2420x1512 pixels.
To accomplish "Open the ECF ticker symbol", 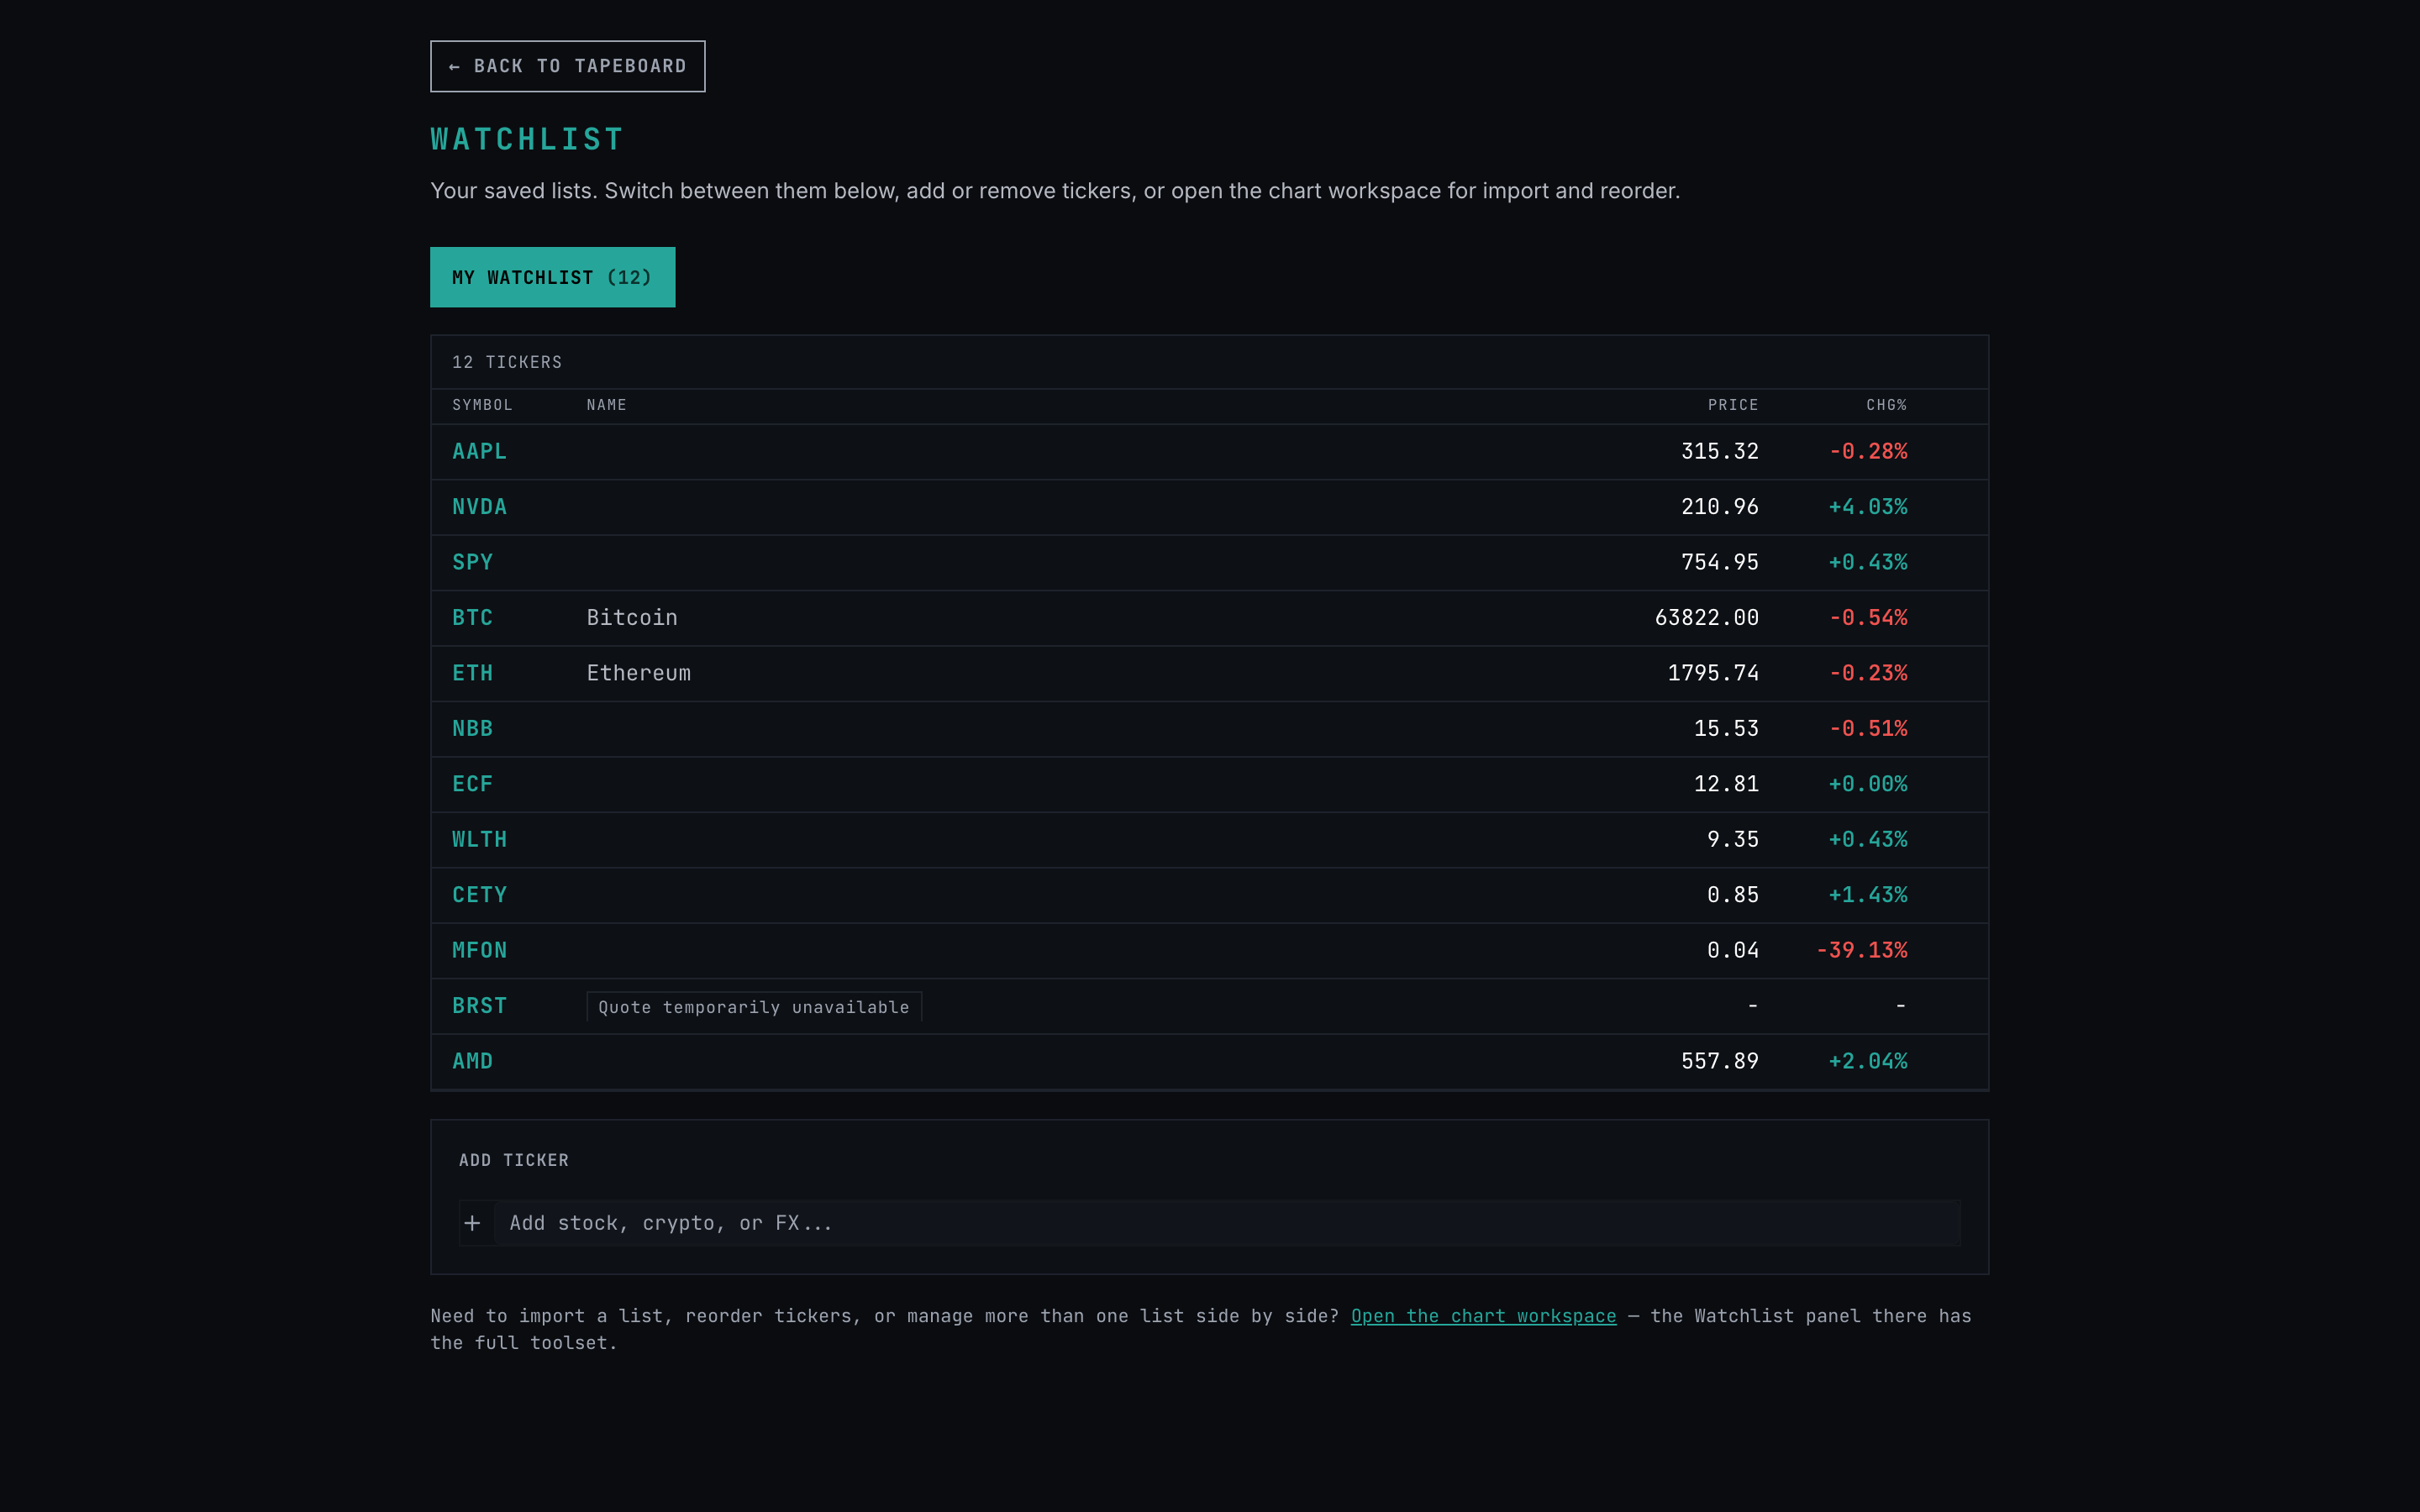I will (472, 784).
